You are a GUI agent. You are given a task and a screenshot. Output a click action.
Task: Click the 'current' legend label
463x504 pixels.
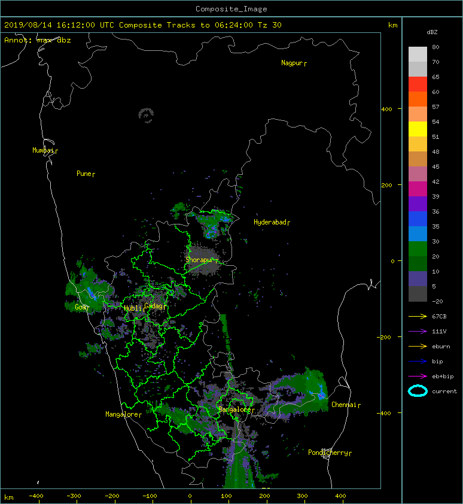444,391
